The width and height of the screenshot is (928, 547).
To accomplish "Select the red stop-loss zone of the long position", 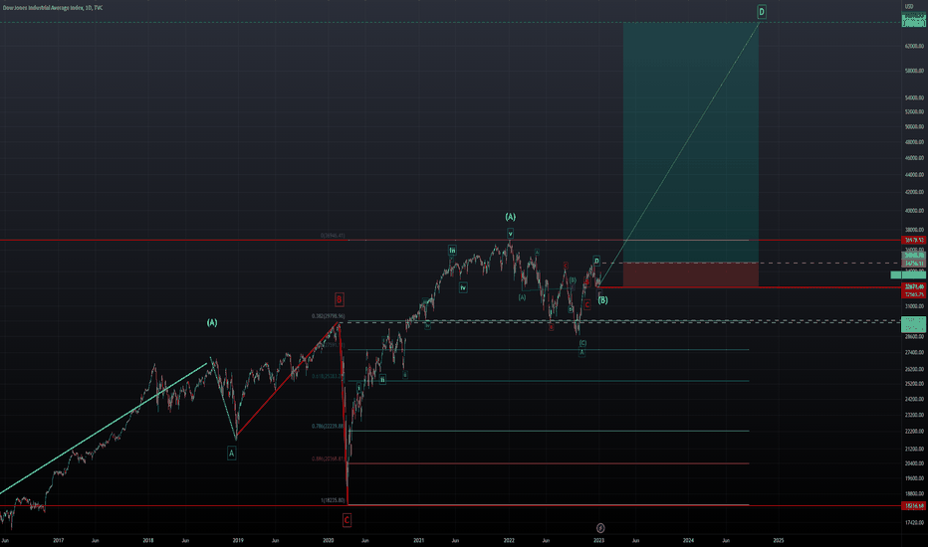I will click(x=691, y=274).
